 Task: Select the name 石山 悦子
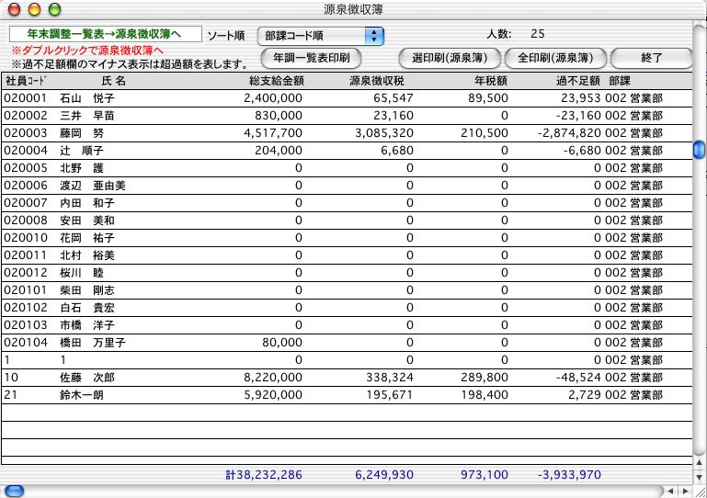coord(87,98)
